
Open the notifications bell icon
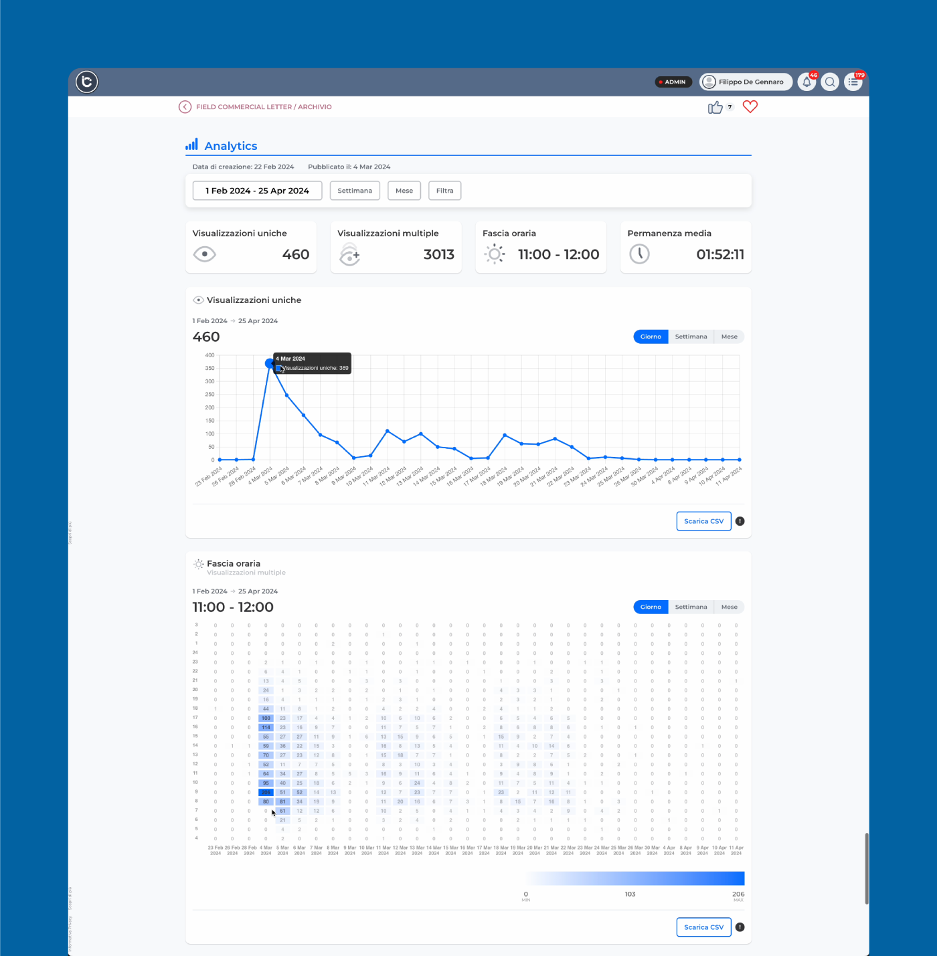tap(807, 82)
